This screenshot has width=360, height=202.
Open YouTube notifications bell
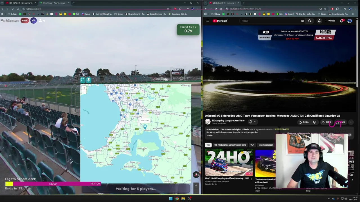pyautogui.click(x=342, y=21)
